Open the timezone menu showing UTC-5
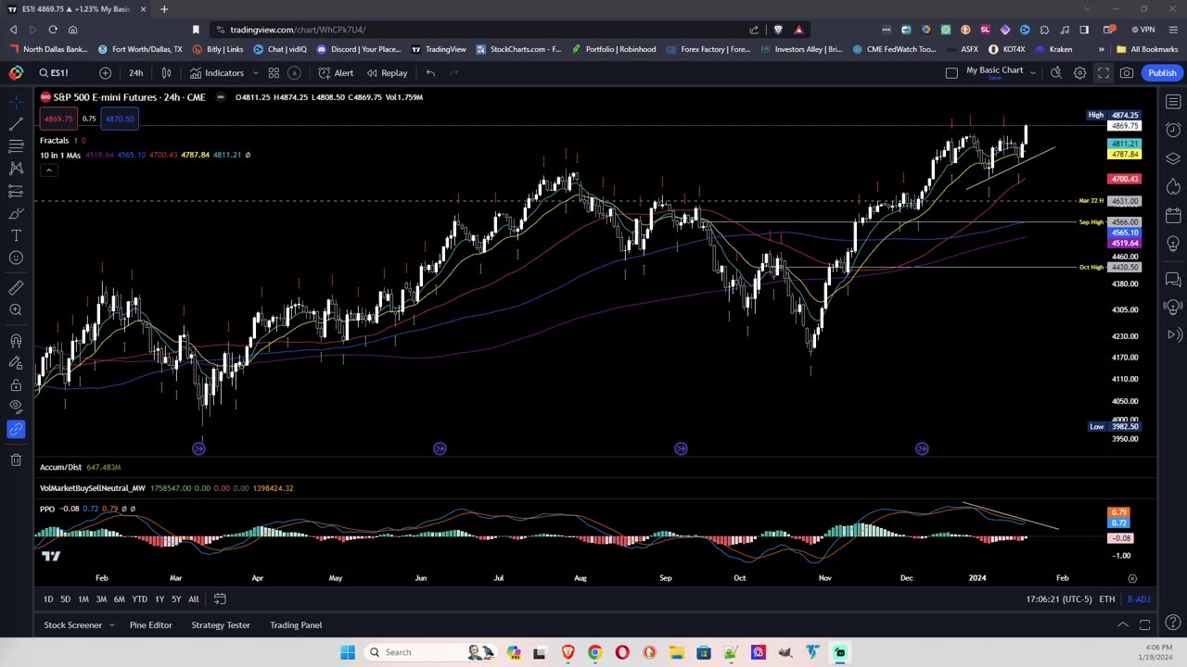The width and height of the screenshot is (1187, 667). pyautogui.click(x=1059, y=599)
